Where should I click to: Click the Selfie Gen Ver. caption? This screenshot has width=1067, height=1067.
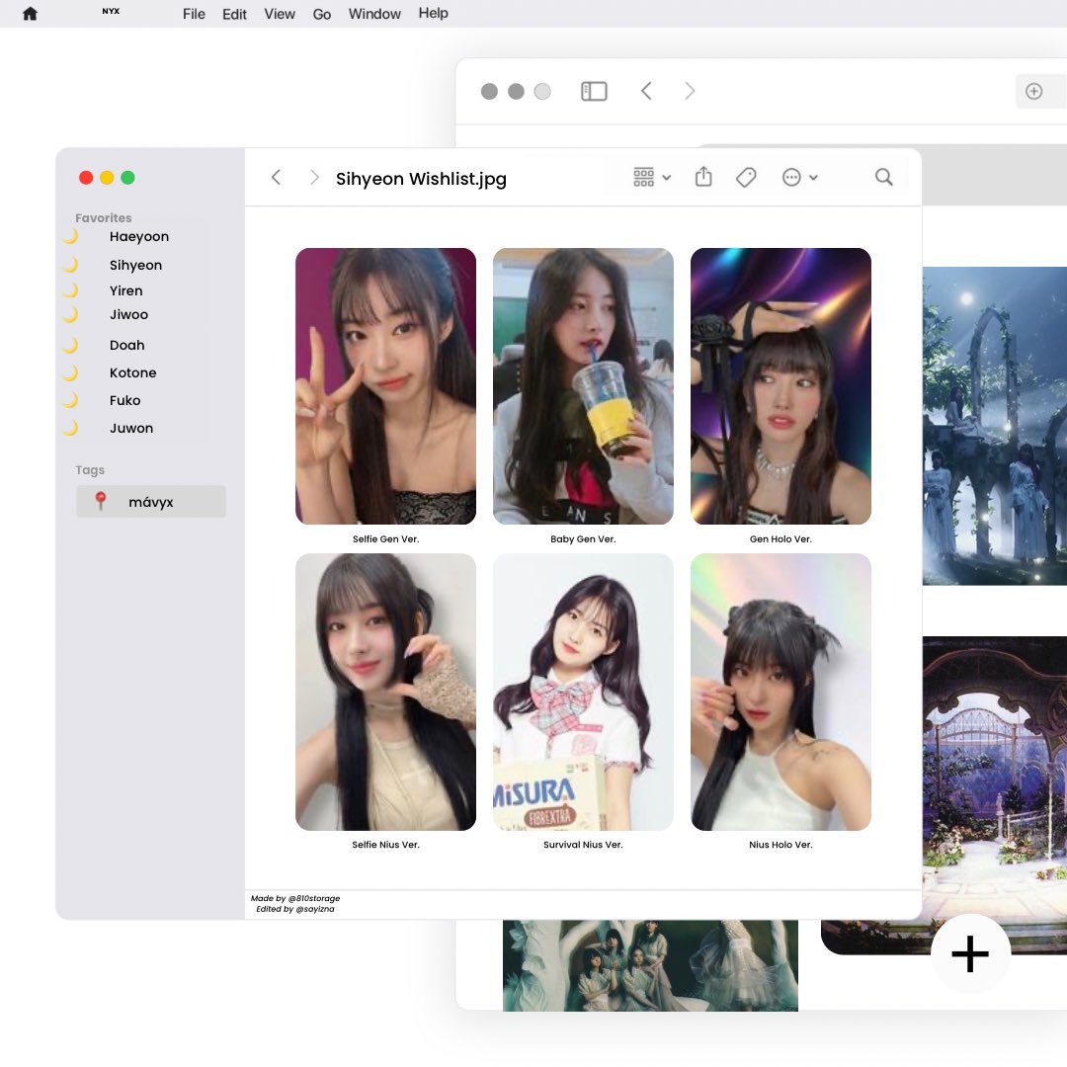click(386, 539)
